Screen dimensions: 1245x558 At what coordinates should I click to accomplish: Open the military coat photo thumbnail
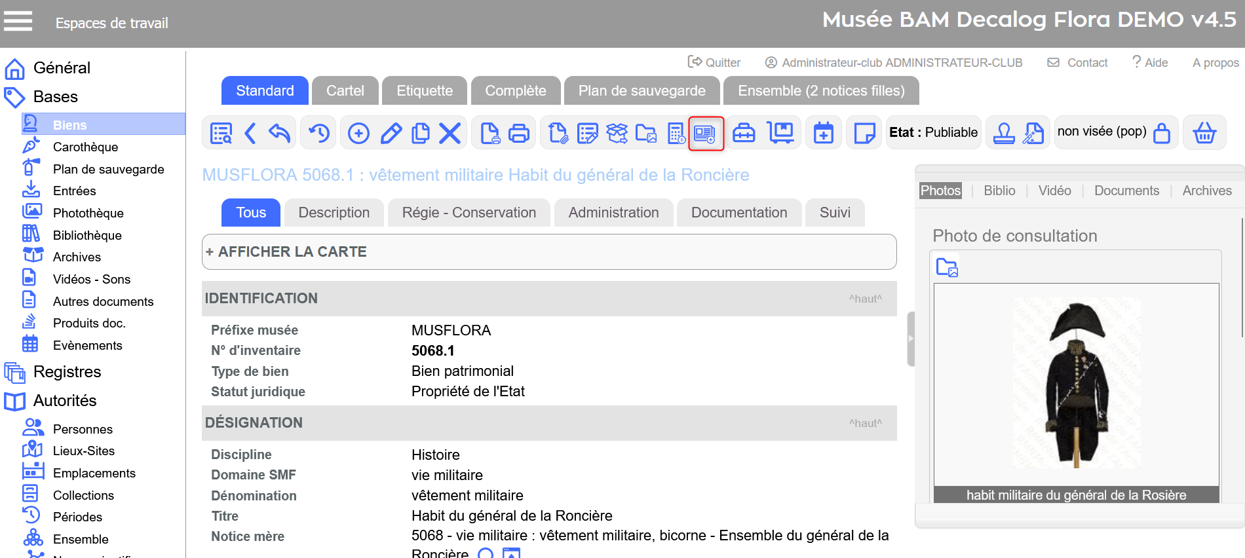(x=1076, y=383)
